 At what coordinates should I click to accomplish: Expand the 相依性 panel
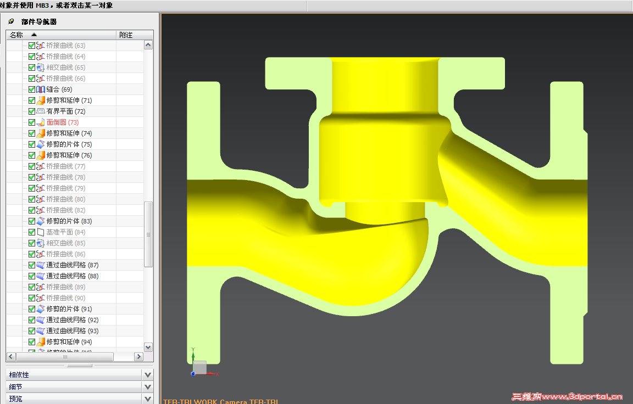coord(148,374)
